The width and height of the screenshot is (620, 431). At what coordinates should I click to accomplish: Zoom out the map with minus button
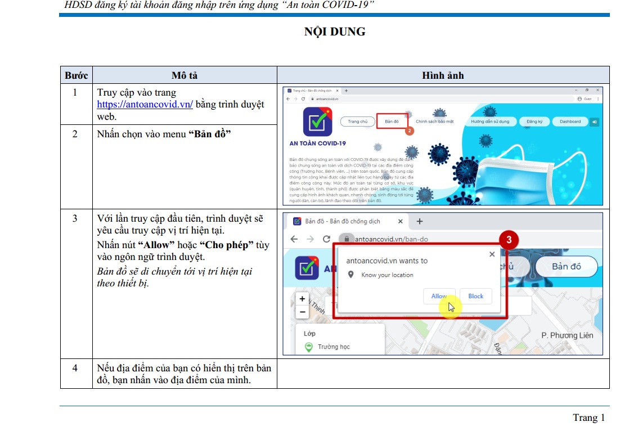click(302, 311)
